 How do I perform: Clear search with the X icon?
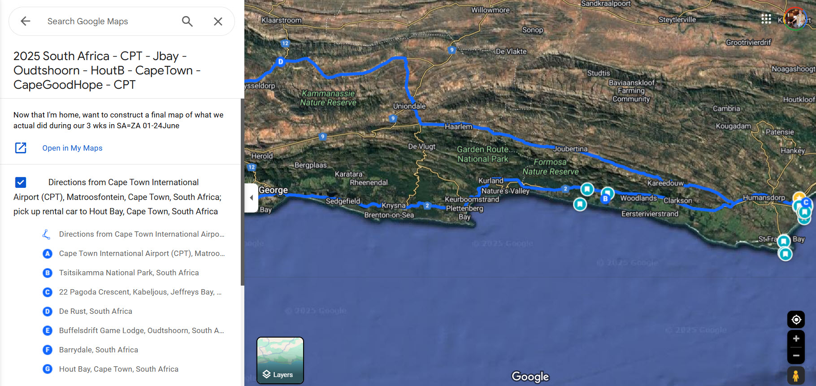(x=218, y=21)
